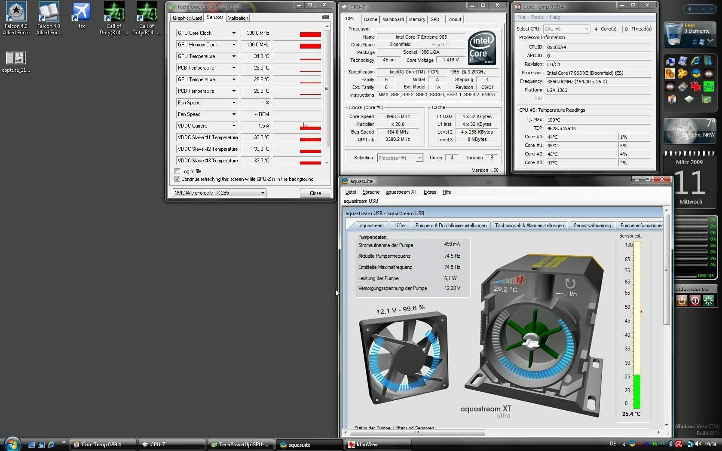This screenshot has width=722, height=451.
Task: Click the GPU-Z screenshot camera icon
Action: pos(326,17)
